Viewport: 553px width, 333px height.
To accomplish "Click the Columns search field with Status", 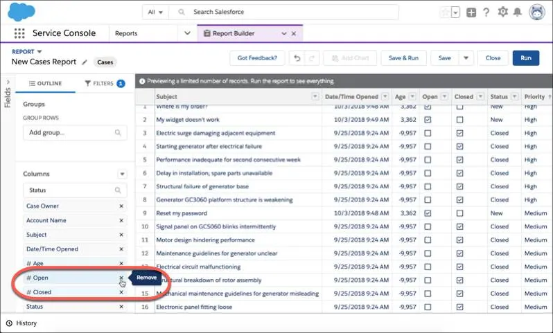I will click(x=75, y=190).
